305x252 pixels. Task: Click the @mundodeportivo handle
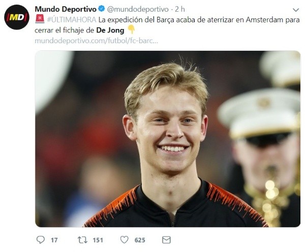(138, 9)
